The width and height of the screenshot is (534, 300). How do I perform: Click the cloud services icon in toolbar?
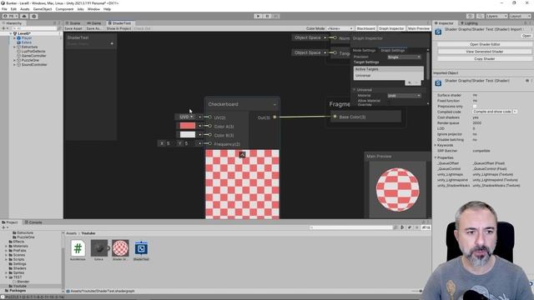click(x=24, y=16)
